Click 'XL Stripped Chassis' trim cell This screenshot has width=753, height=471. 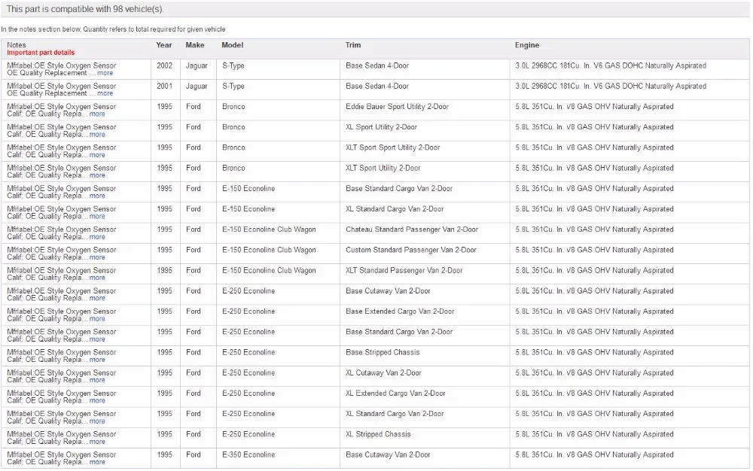[x=379, y=435]
